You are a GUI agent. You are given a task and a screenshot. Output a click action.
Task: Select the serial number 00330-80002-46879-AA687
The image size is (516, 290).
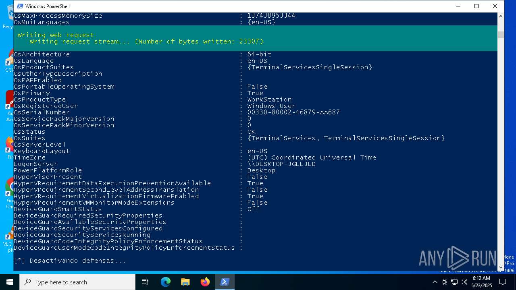[293, 112]
